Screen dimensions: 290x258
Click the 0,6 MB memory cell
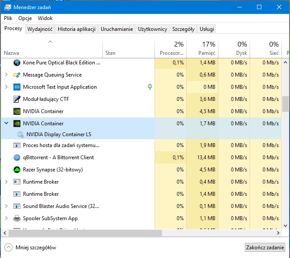(202, 75)
